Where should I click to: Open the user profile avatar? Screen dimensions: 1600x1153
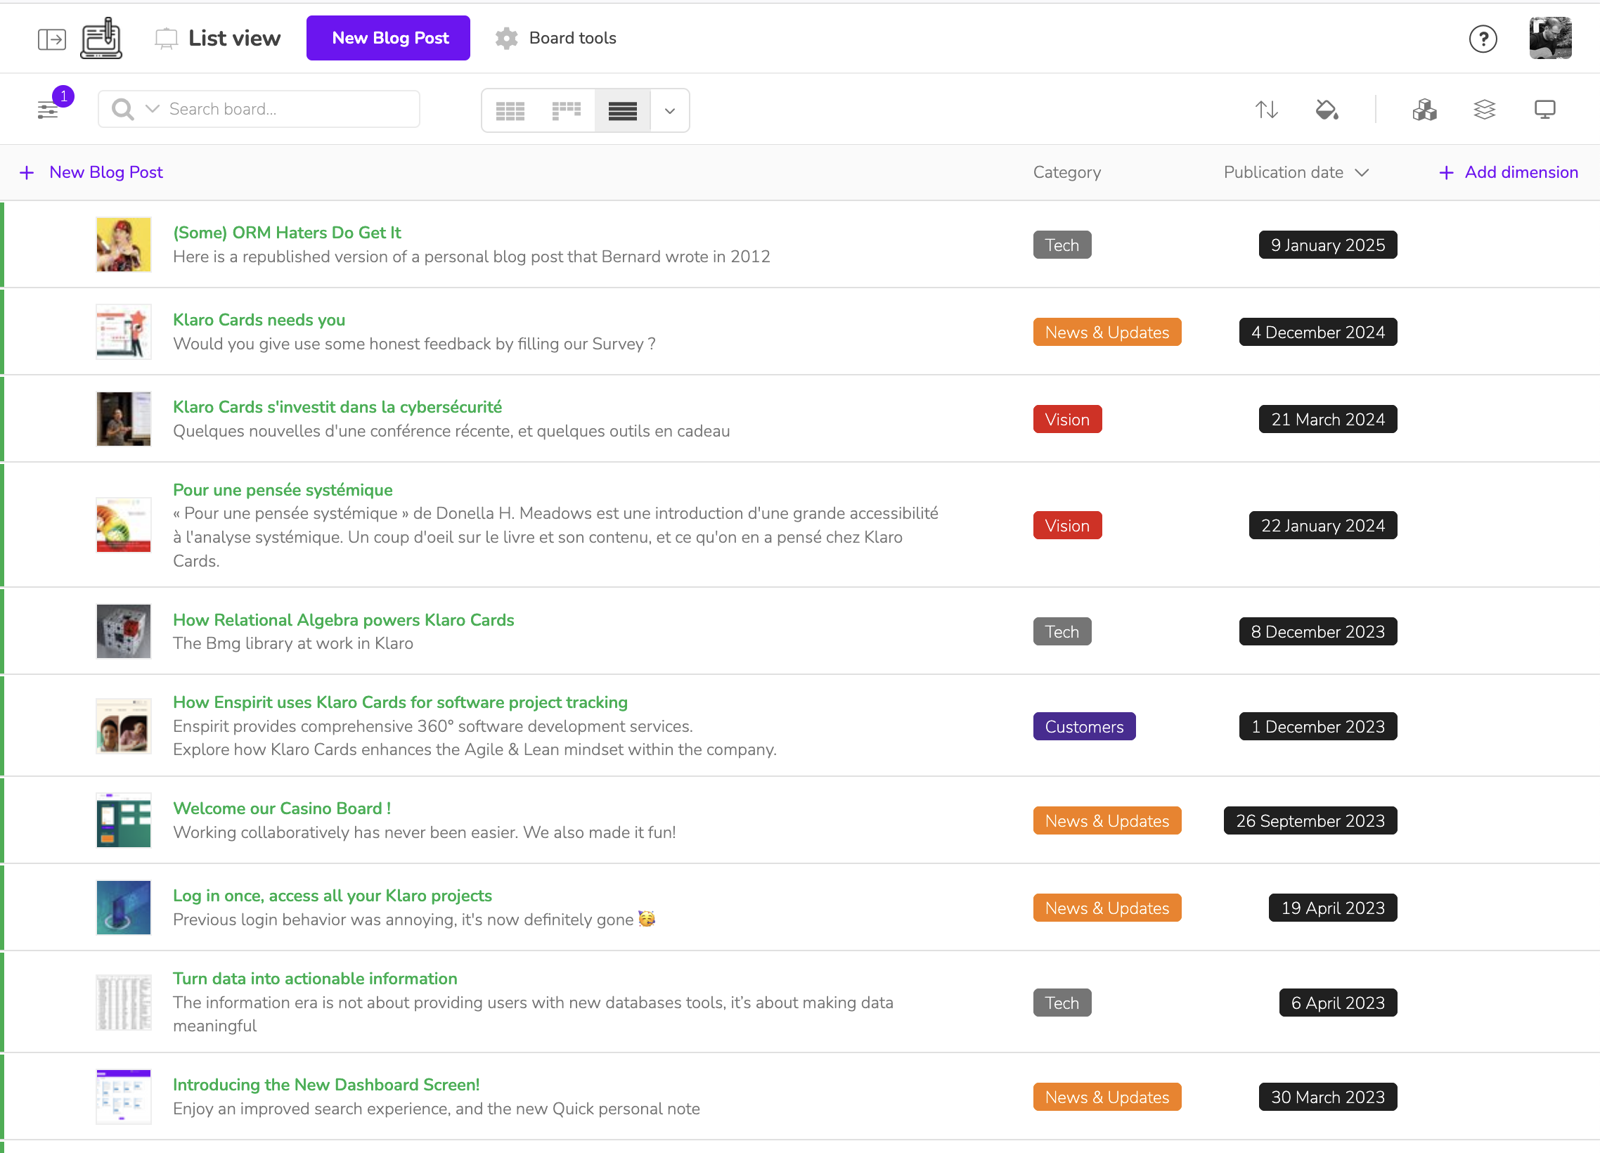1550,38
